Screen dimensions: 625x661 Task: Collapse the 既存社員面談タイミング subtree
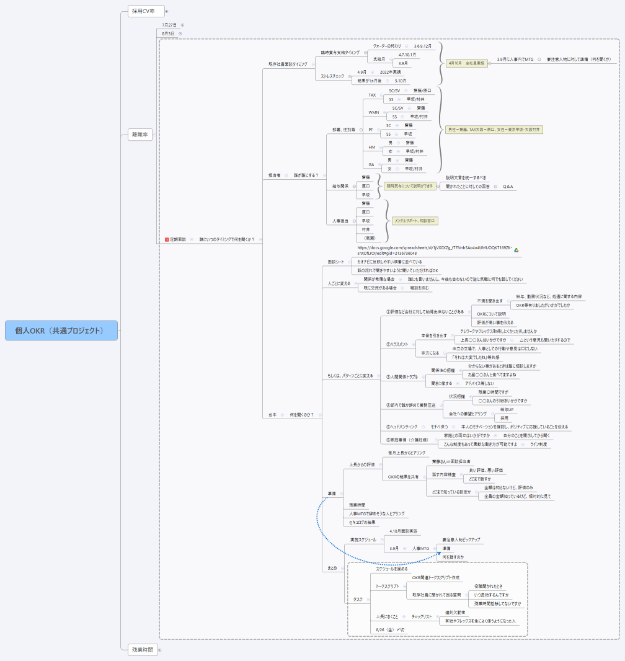(x=312, y=64)
